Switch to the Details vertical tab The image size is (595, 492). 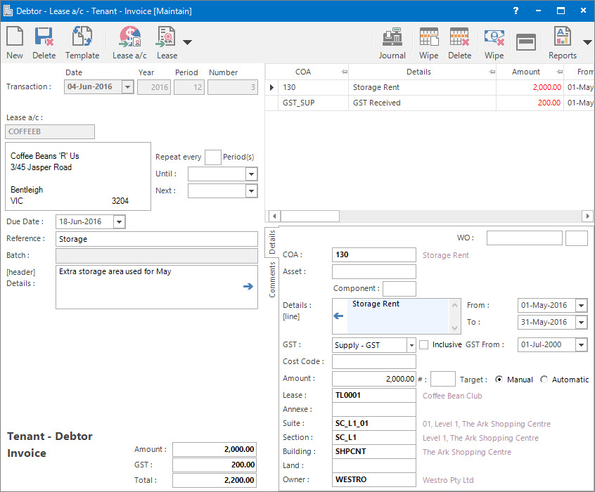[272, 242]
